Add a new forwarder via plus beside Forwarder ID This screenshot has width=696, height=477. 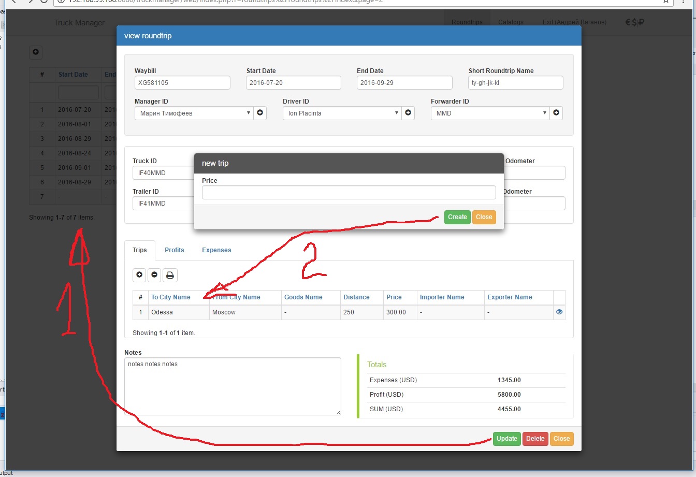pos(556,112)
